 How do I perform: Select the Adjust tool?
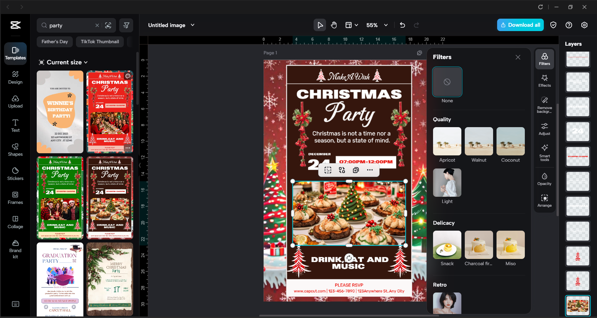[x=544, y=128]
